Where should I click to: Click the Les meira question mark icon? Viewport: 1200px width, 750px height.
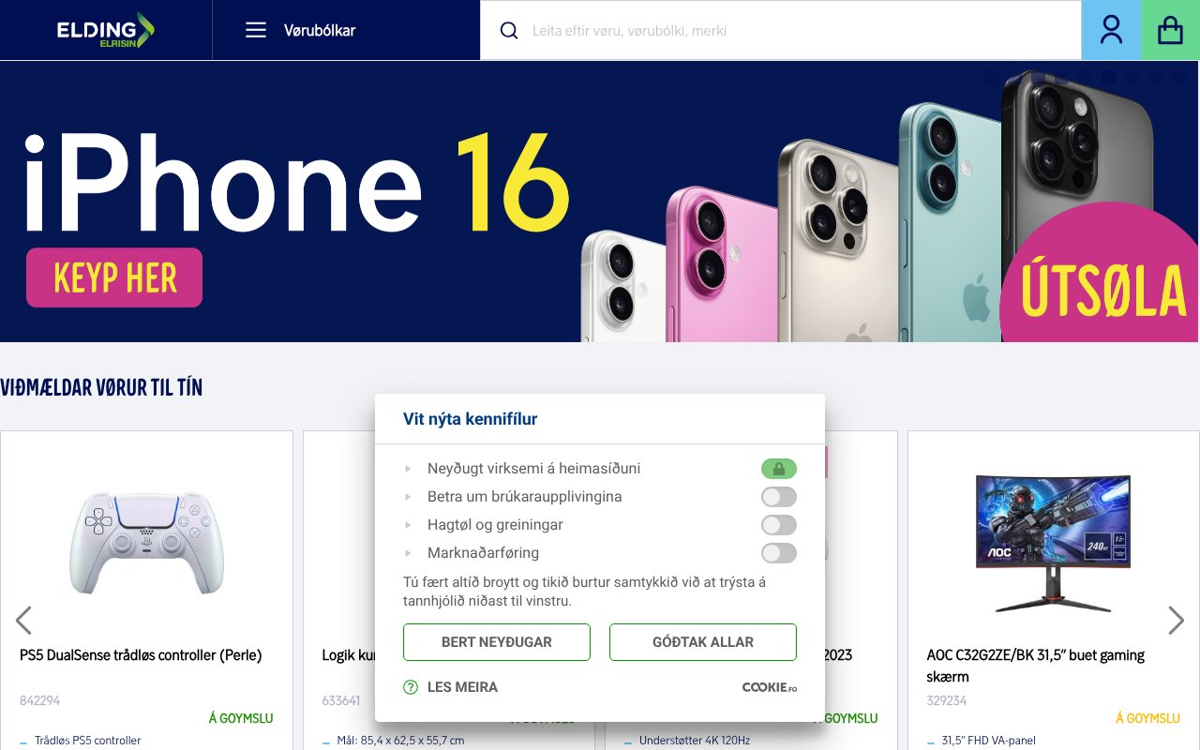pyautogui.click(x=411, y=687)
